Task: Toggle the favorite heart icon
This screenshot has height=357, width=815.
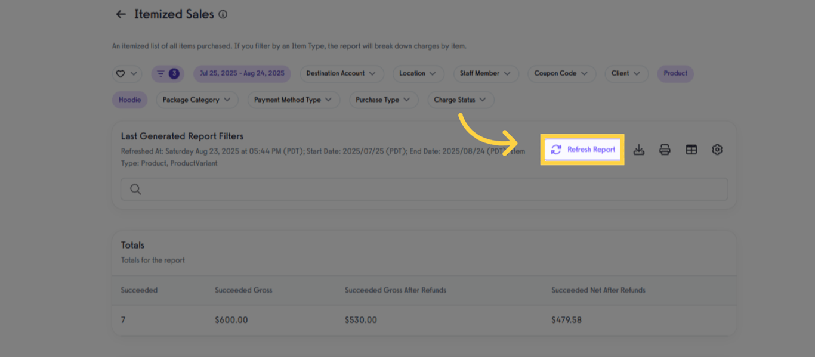Action: tap(121, 73)
